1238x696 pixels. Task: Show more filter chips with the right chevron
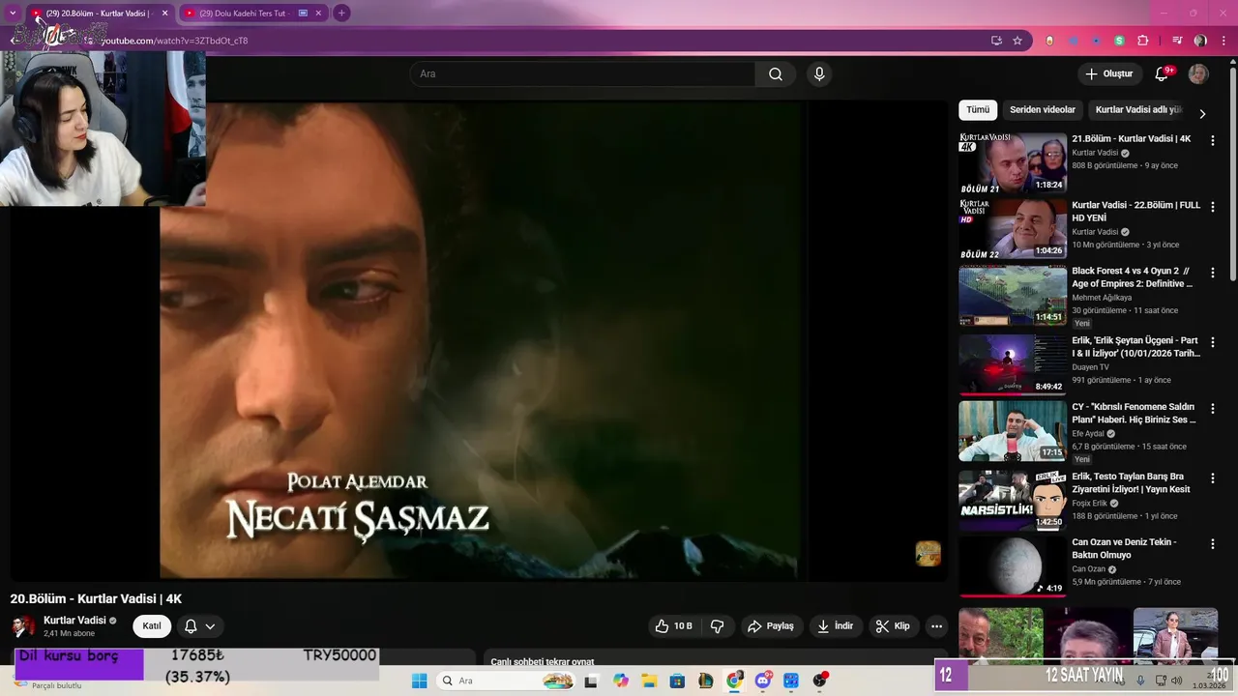(x=1202, y=113)
